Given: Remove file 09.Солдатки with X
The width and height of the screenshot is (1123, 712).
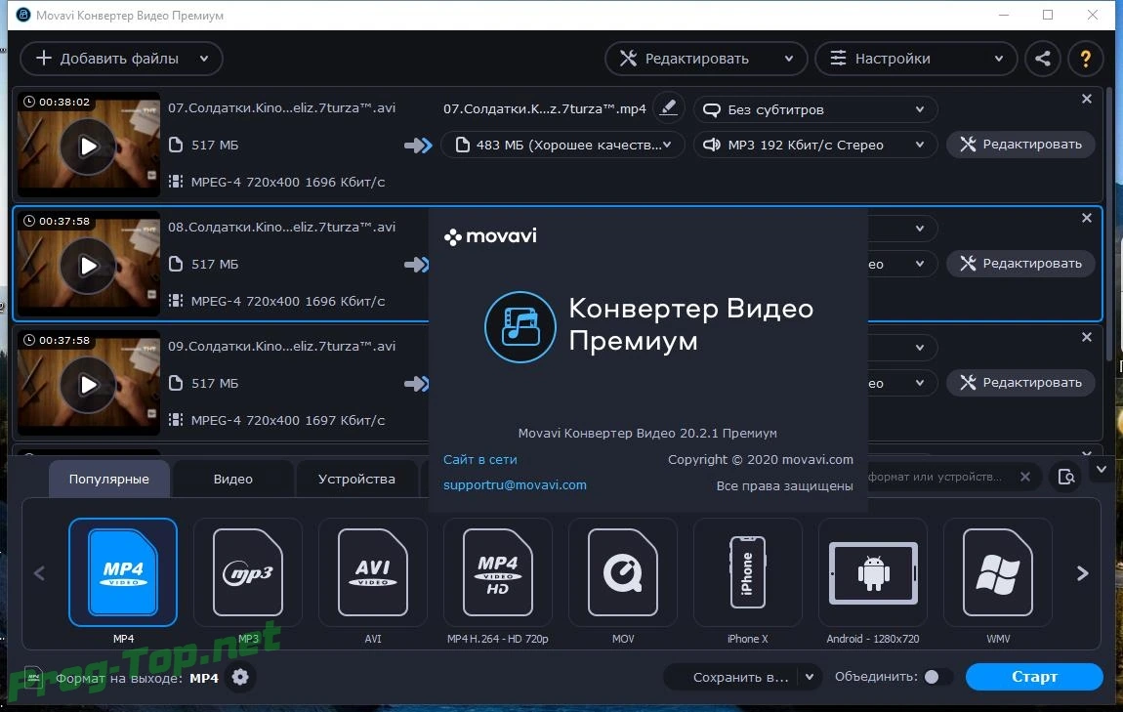Looking at the screenshot, I should (1087, 337).
